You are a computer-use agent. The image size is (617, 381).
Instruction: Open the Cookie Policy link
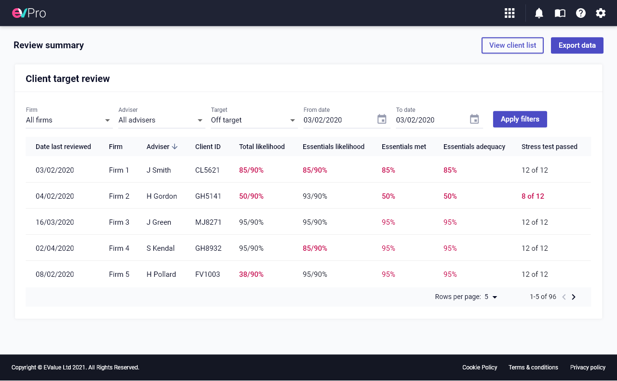(x=480, y=367)
